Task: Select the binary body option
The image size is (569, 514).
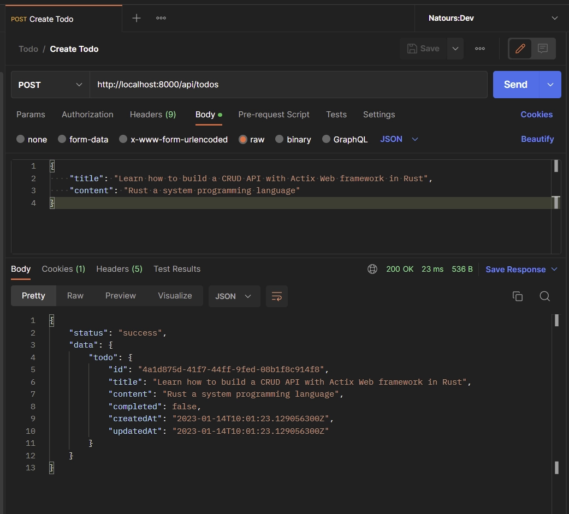Action: point(280,139)
